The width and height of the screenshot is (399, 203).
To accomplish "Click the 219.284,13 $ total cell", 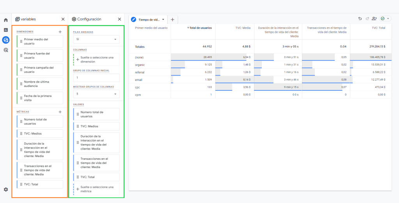I will pos(371,46).
